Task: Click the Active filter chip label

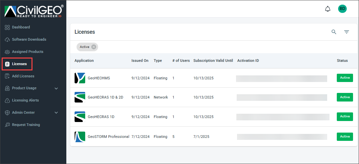Action: 85,47
